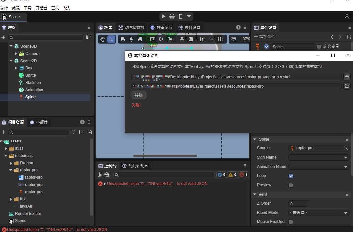The height and width of the screenshot is (232, 353).
Task: Align selected nodes to left edge
Action: click(x=123, y=39)
